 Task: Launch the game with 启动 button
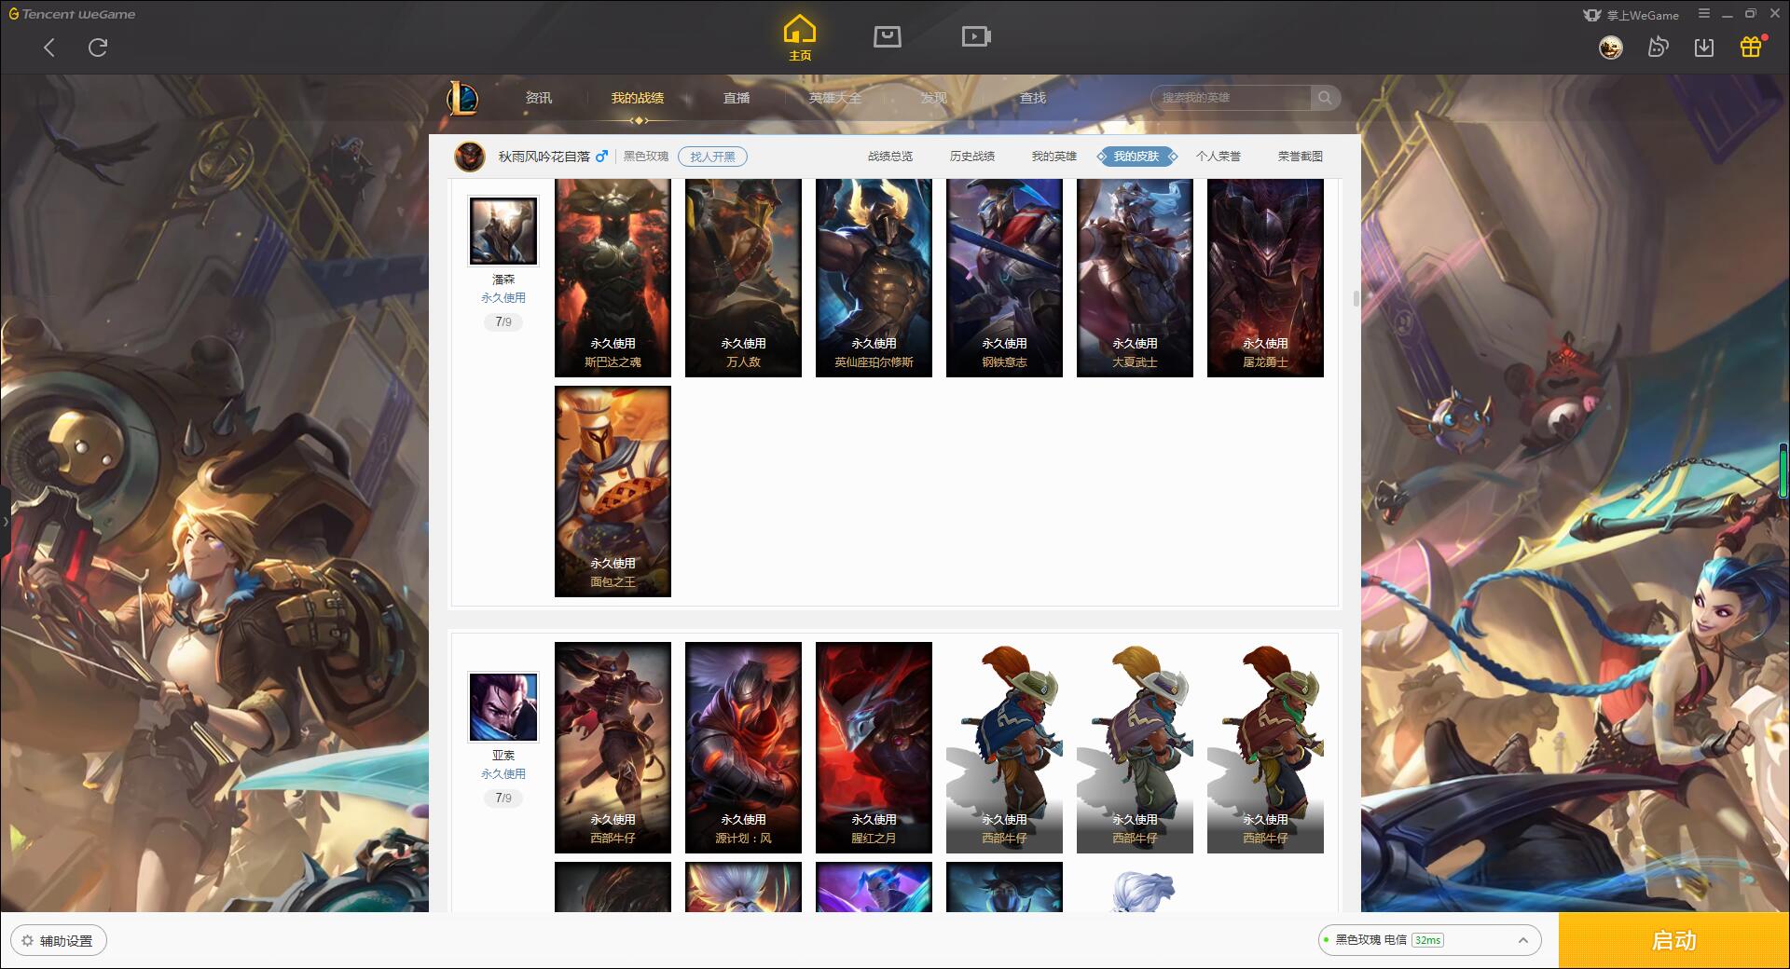(x=1673, y=940)
